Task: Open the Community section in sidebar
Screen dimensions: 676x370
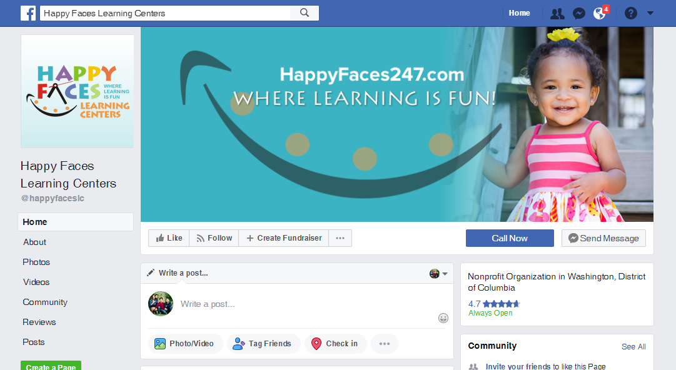Action: [x=45, y=302]
